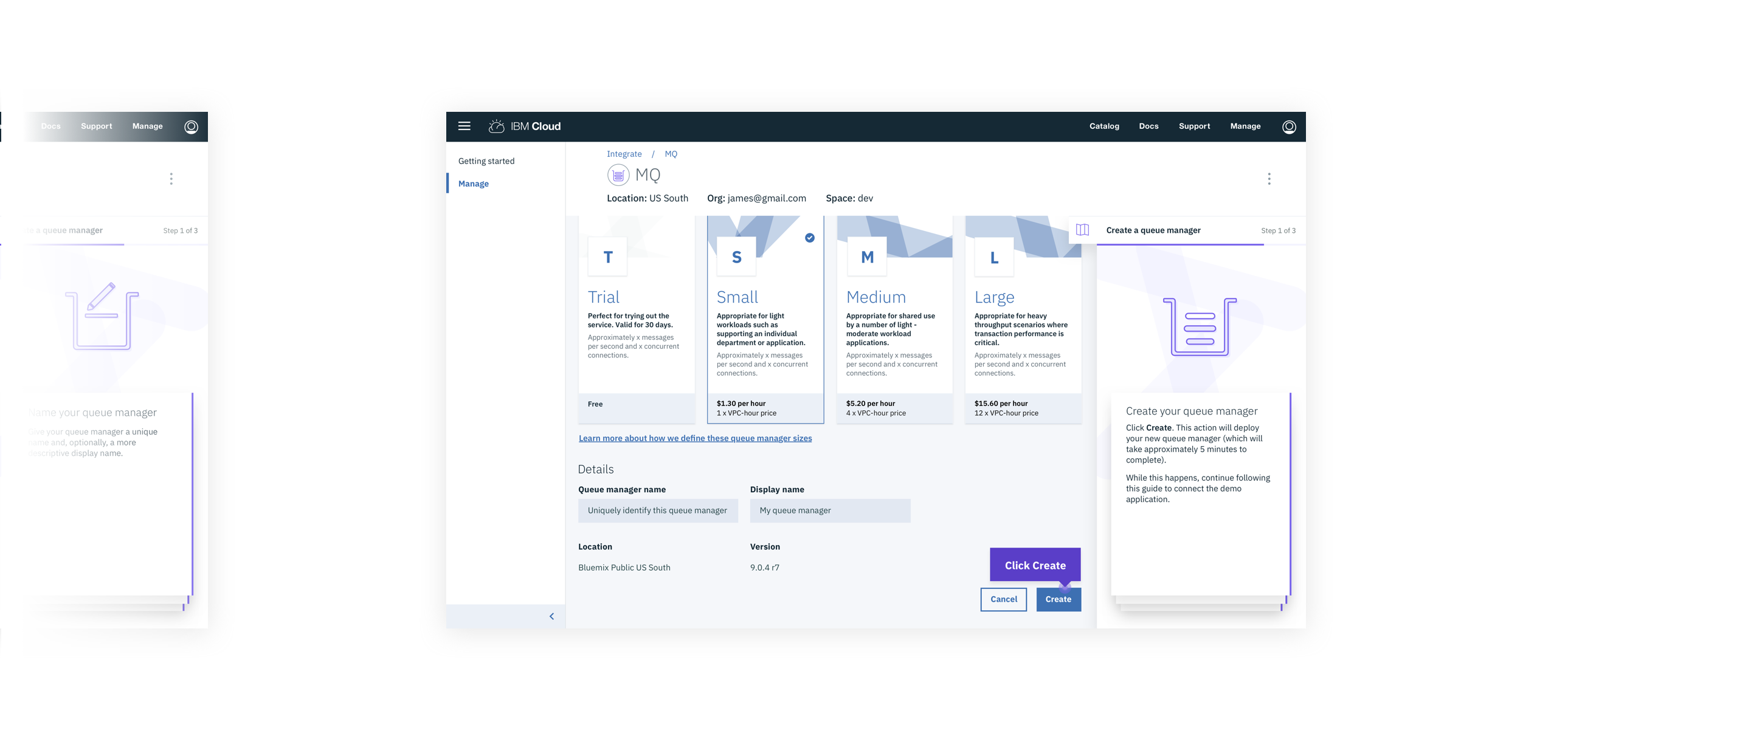Focus the Display name field
Viewport: 1751px width, 750px height.
830,510
